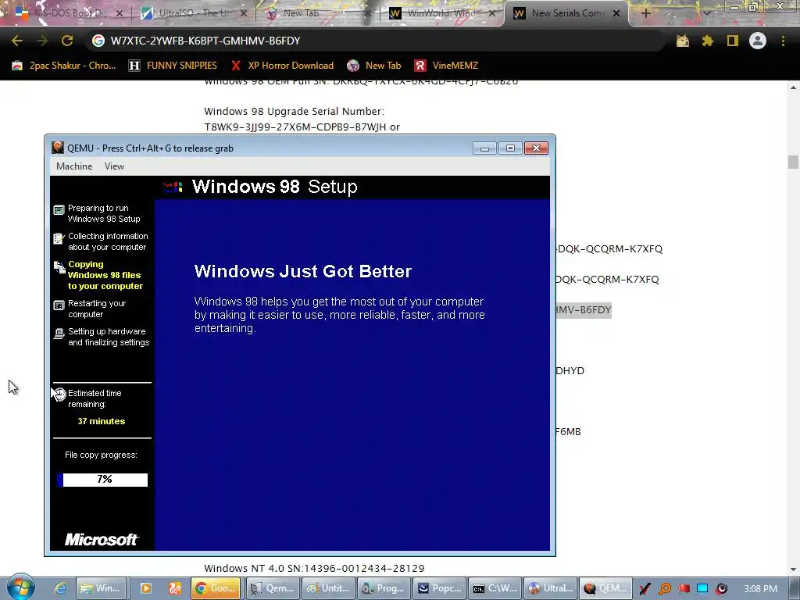This screenshot has height=600, width=800.
Task: Switch to the UltraISO tab
Action: pos(194,13)
